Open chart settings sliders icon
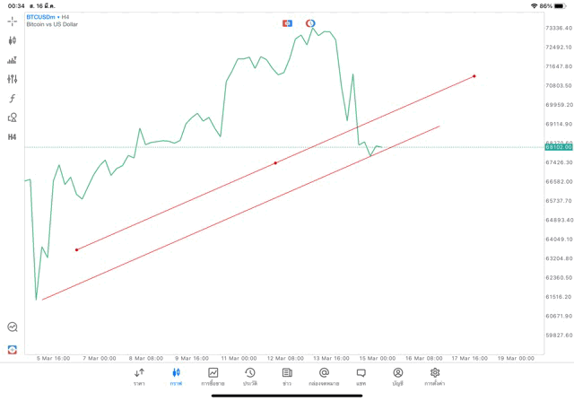Image resolution: width=574 pixels, height=401 pixels. [x=12, y=79]
